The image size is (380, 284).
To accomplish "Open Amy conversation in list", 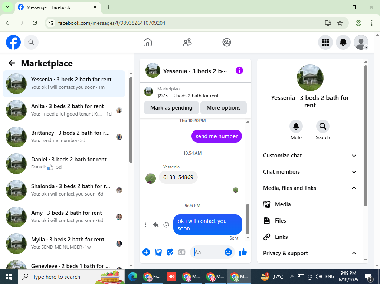I will (64, 217).
